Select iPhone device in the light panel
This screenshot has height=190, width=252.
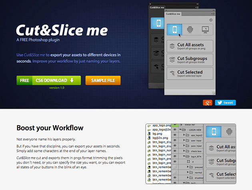pos(174,30)
